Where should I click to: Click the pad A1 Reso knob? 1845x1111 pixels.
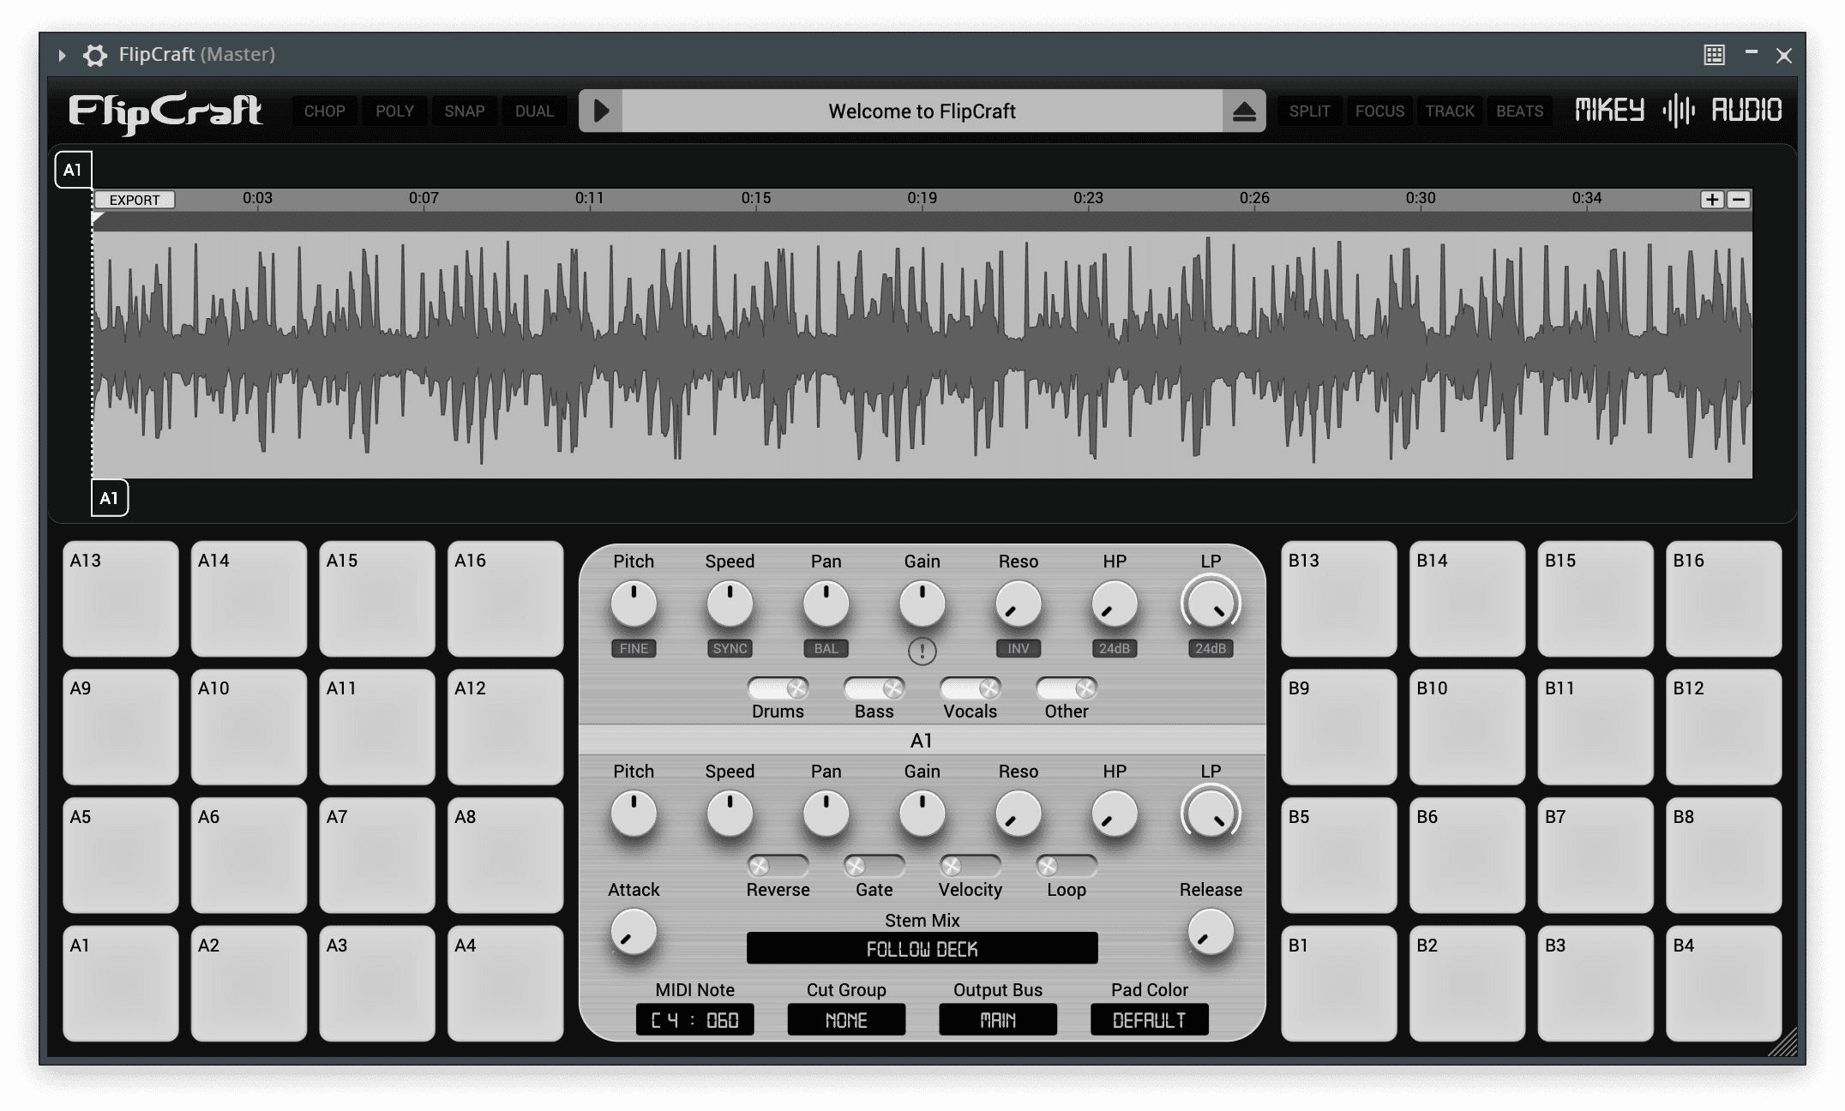click(x=1018, y=814)
